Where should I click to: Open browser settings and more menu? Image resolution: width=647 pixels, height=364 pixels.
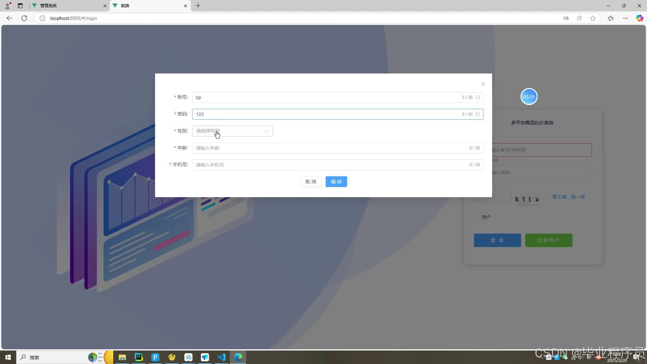[x=625, y=18]
